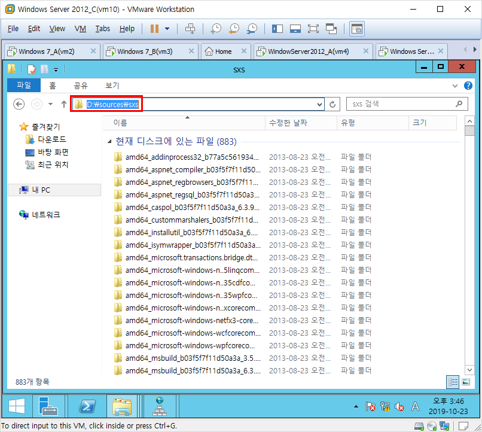Open the VMware View menu
The height and width of the screenshot is (432, 482).
click(x=57, y=29)
